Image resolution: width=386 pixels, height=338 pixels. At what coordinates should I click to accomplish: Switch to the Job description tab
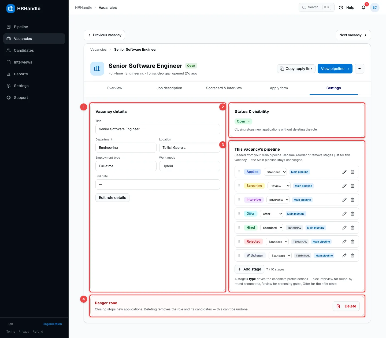coord(169,88)
